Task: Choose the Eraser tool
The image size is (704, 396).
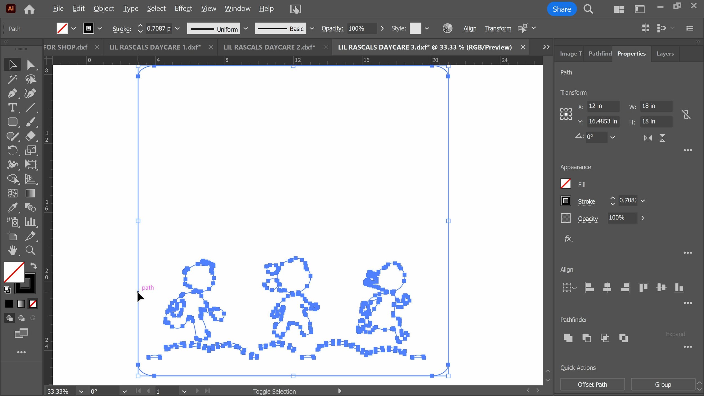Action: coord(30,136)
